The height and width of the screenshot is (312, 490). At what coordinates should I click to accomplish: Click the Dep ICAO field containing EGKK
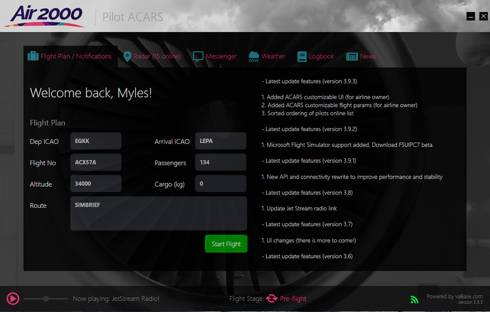point(96,141)
